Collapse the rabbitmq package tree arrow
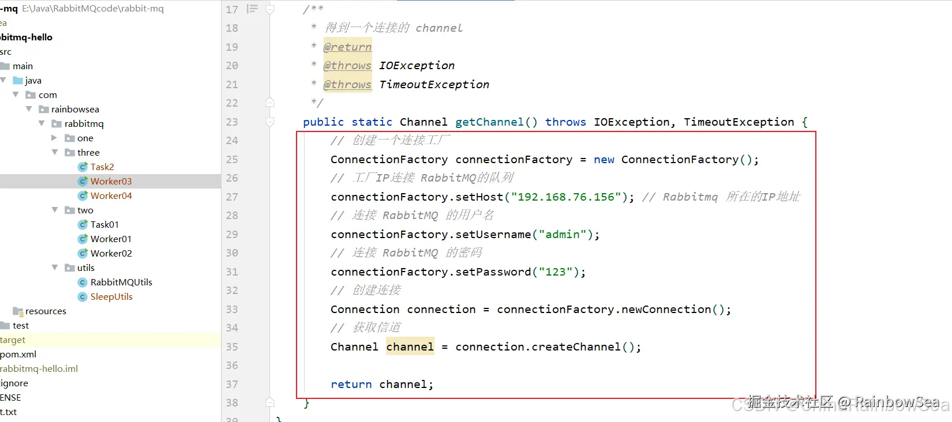Screen dimensions: 952x422 pyautogui.click(x=42, y=123)
